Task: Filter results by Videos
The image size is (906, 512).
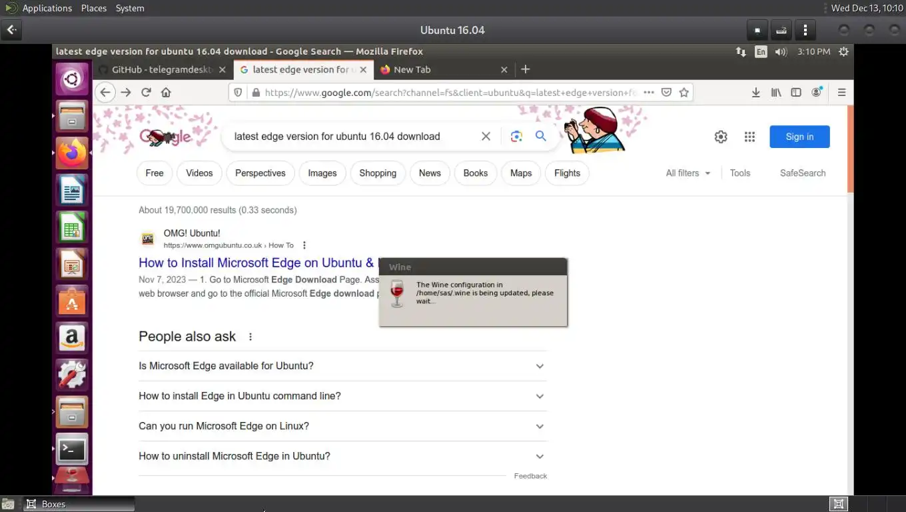Action: click(199, 173)
